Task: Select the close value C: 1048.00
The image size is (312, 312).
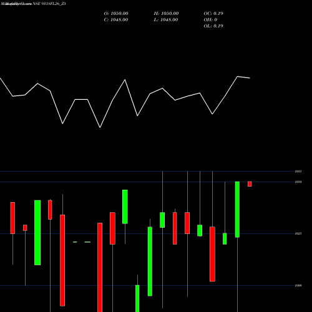Action: [116, 20]
